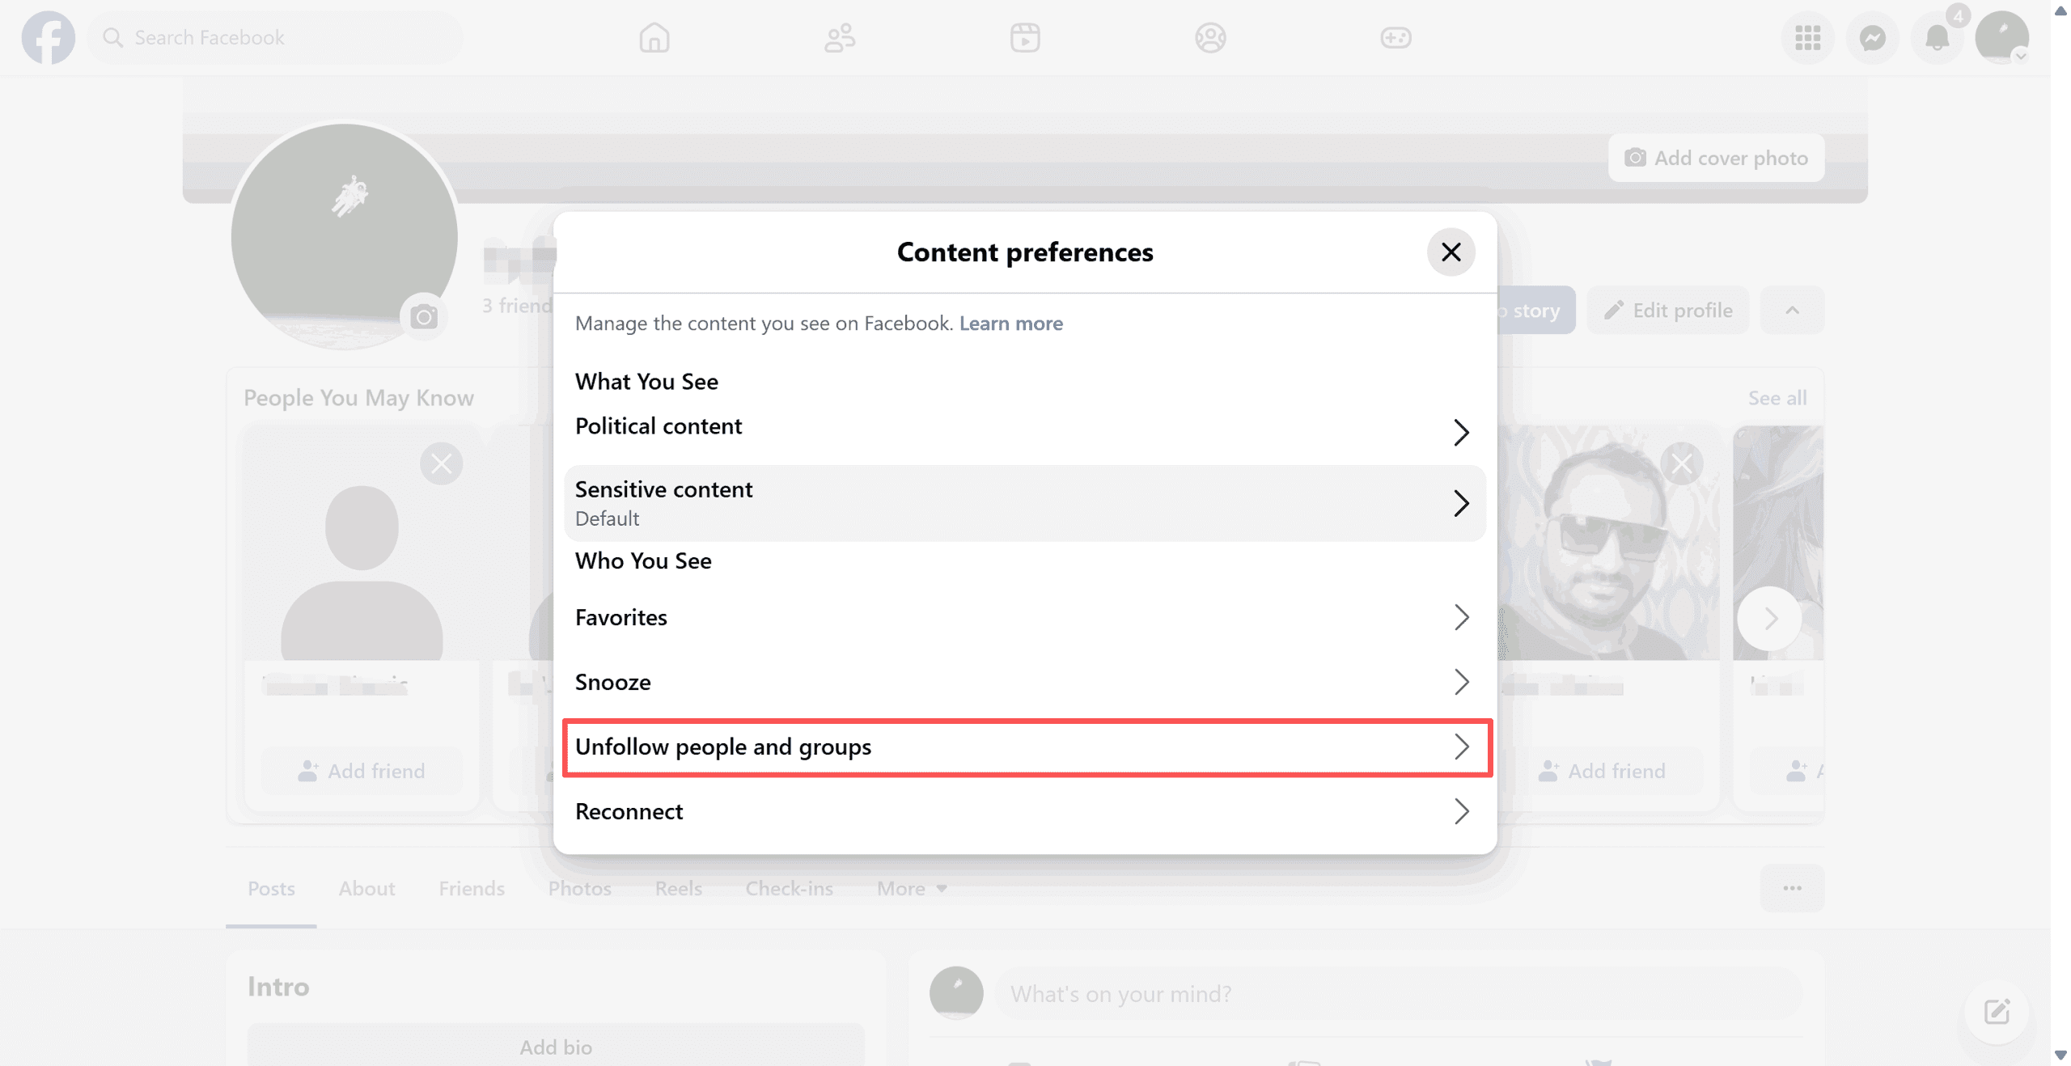Focus the Search Facebook field
This screenshot has height=1066, width=2071.
(x=275, y=37)
